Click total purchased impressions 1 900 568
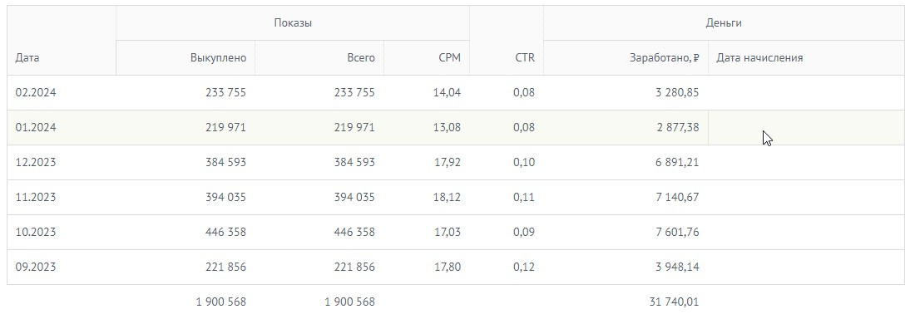 [x=221, y=302]
